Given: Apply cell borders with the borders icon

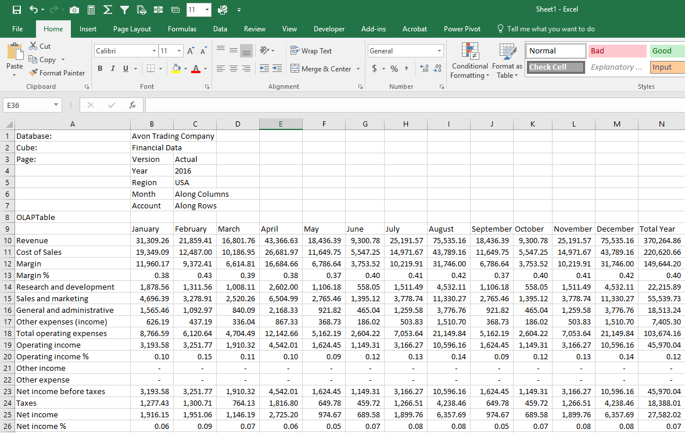Looking at the screenshot, I should tap(150, 68).
